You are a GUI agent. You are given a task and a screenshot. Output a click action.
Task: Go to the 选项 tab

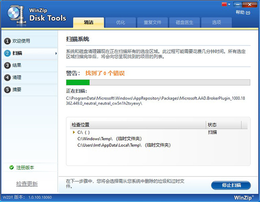(x=216, y=22)
